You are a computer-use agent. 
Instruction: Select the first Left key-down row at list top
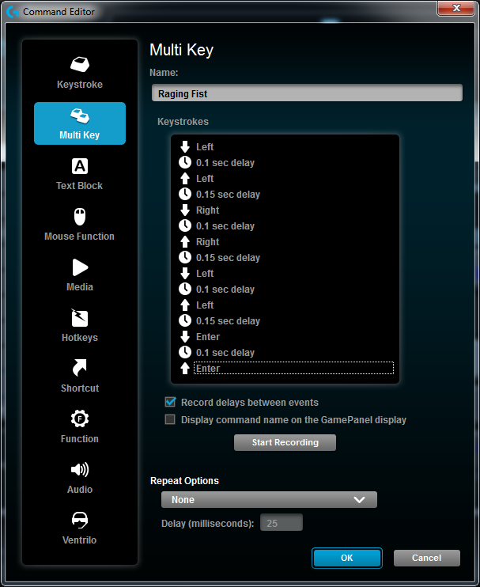(x=286, y=147)
